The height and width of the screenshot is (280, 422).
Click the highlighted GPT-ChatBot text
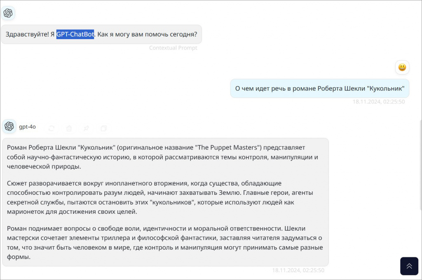point(75,34)
